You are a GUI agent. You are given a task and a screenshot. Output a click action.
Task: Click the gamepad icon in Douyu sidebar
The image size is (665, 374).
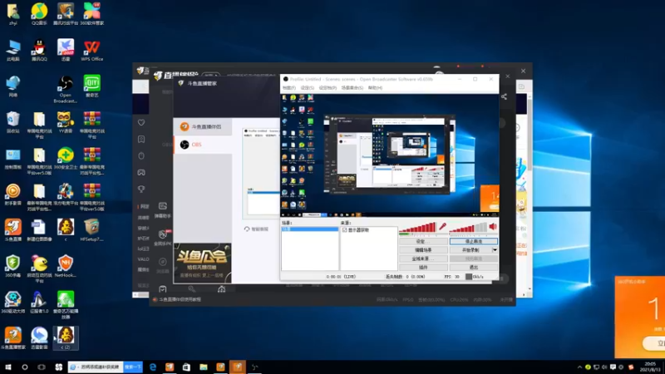click(x=141, y=173)
